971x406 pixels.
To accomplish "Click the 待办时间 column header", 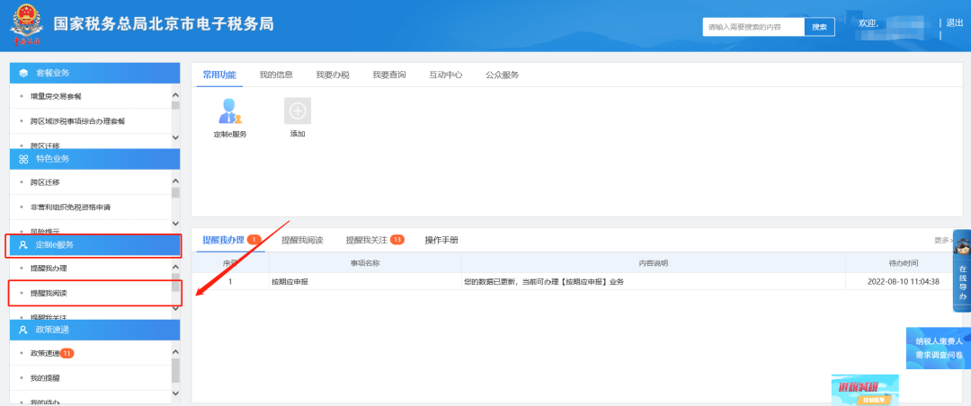I will pos(904,263).
